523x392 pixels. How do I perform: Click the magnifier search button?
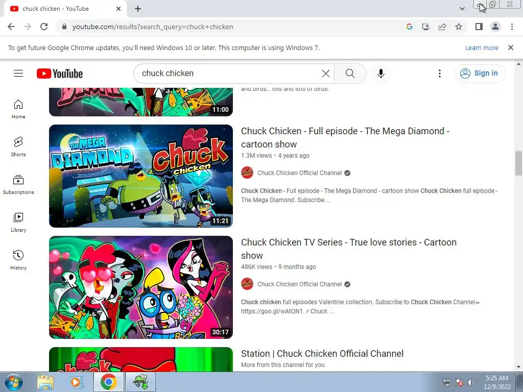(x=350, y=73)
